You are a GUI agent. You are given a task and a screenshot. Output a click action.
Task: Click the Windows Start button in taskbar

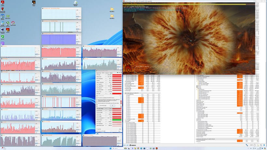111,148
